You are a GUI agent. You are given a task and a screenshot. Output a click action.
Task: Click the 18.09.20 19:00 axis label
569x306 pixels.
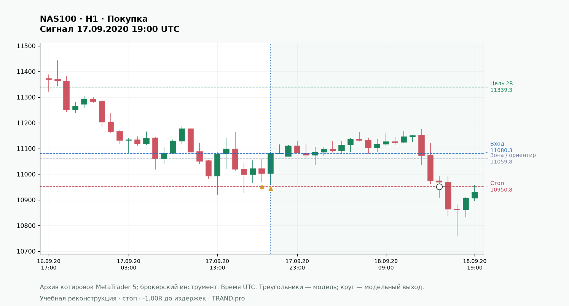(475, 264)
